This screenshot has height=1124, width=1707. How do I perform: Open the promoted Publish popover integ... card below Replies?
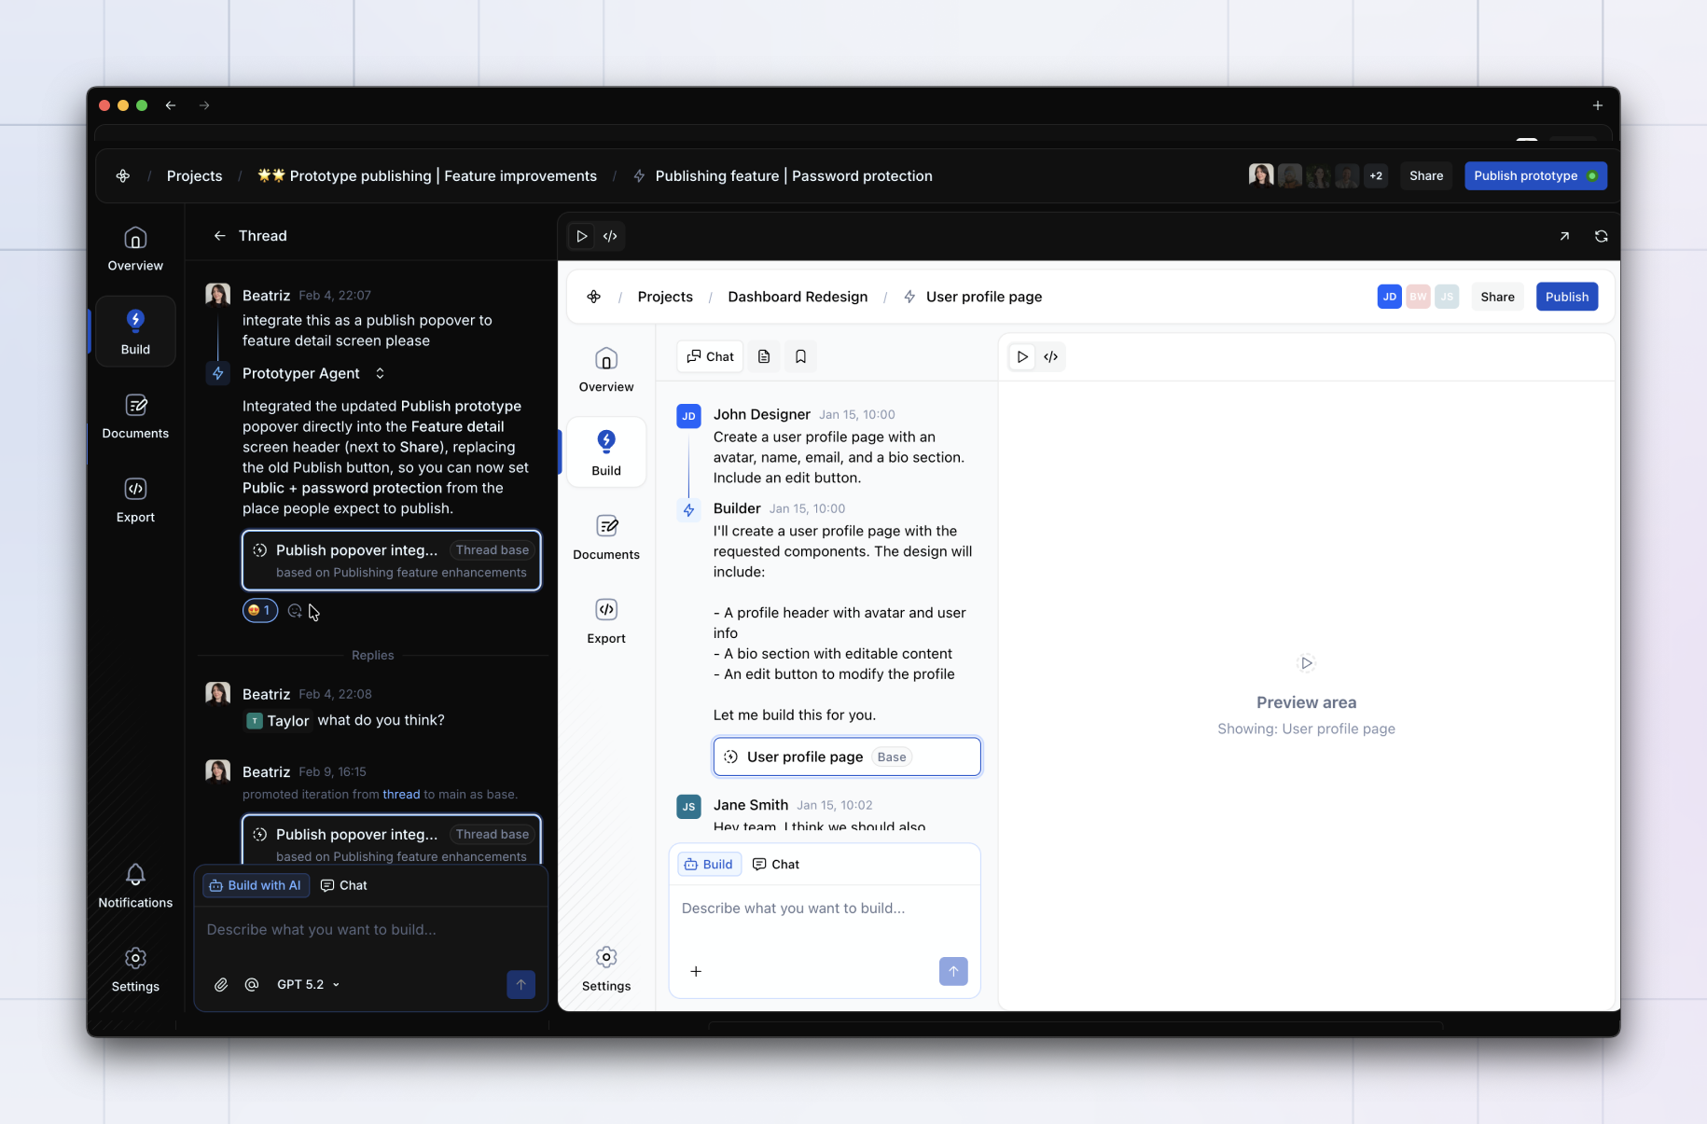coord(392,840)
